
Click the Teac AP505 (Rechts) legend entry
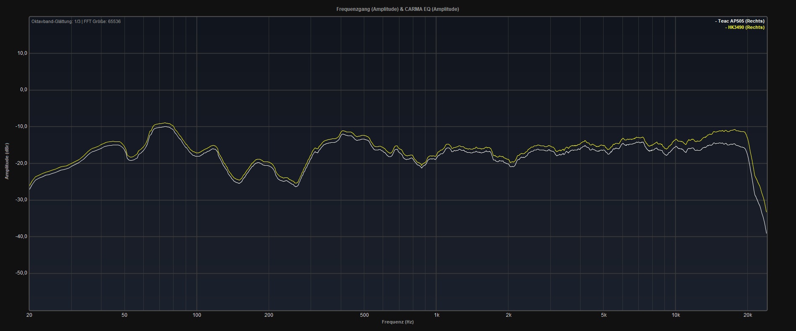pos(740,21)
